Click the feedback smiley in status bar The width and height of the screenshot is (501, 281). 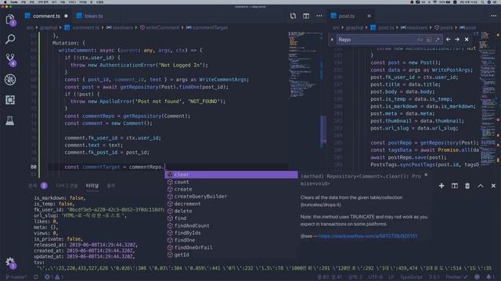coord(477,277)
